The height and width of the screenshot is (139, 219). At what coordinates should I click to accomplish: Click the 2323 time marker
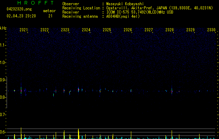click(65, 30)
